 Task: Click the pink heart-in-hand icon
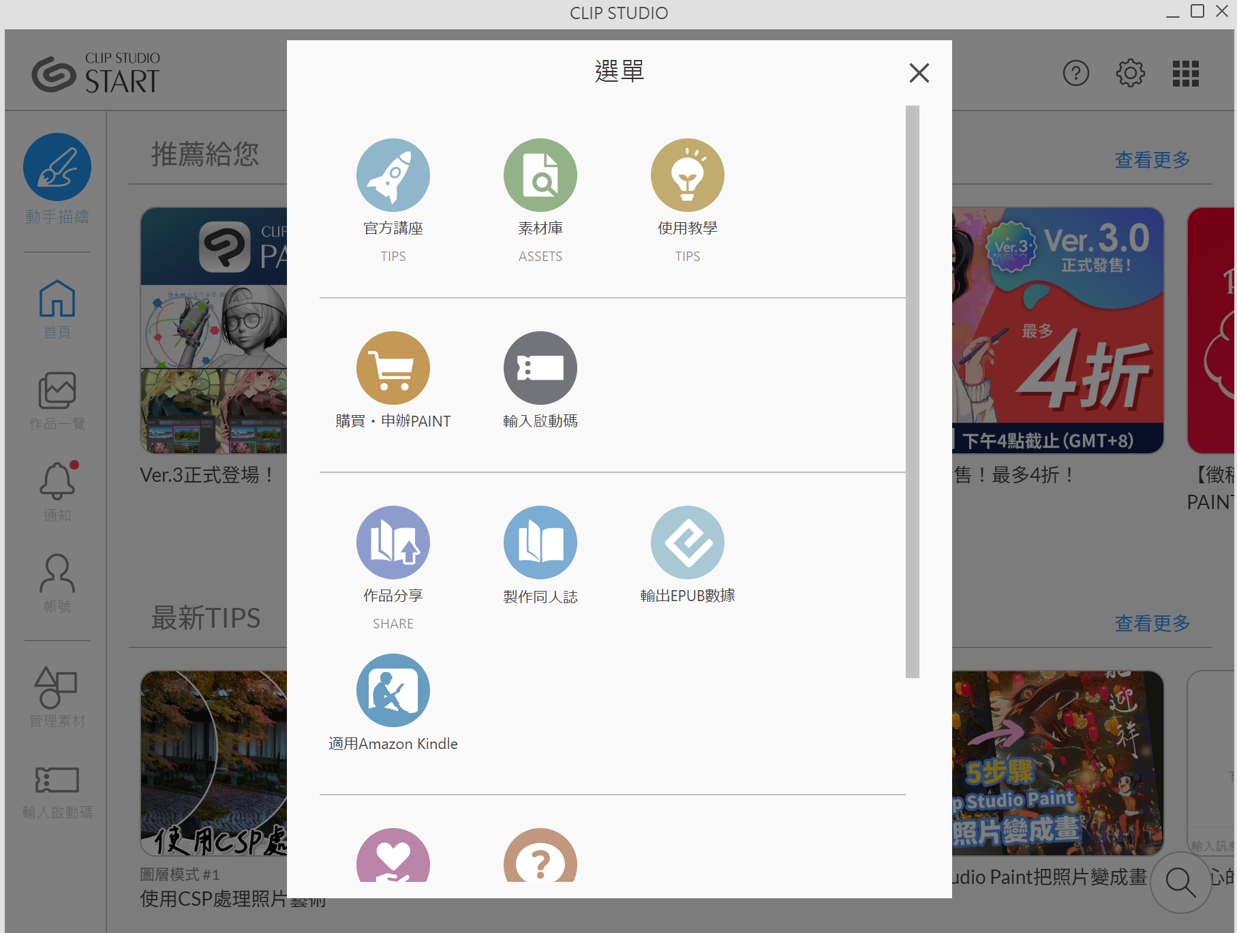coord(393,856)
